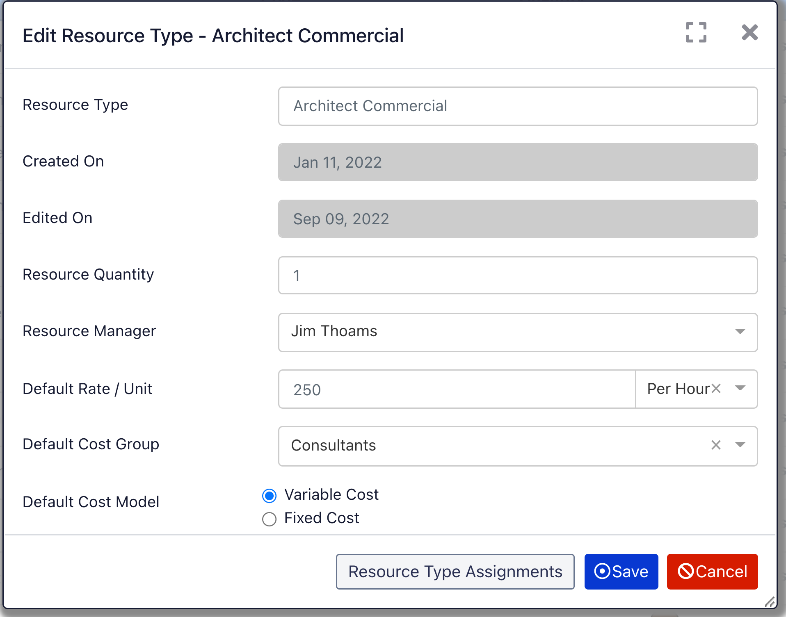Save the resource type changes

click(x=621, y=571)
